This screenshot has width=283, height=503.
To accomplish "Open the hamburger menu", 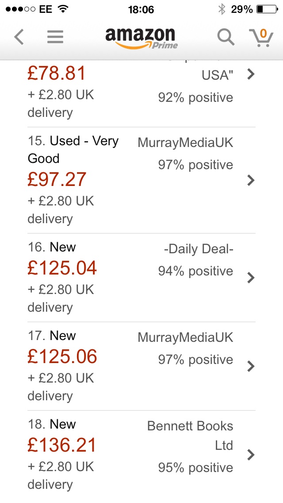I will click(55, 37).
